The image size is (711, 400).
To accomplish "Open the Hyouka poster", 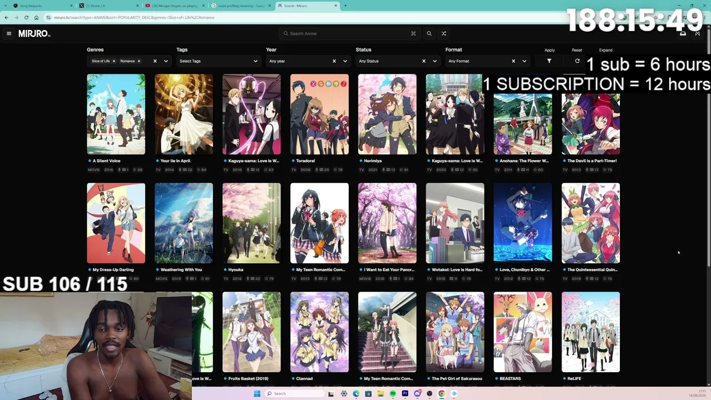I will click(252, 223).
